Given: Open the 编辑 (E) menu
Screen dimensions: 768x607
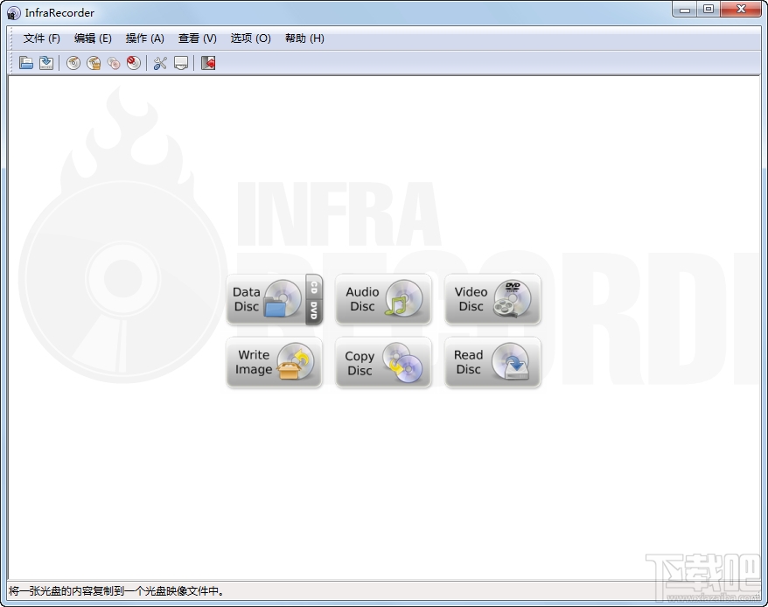Looking at the screenshot, I should 93,38.
